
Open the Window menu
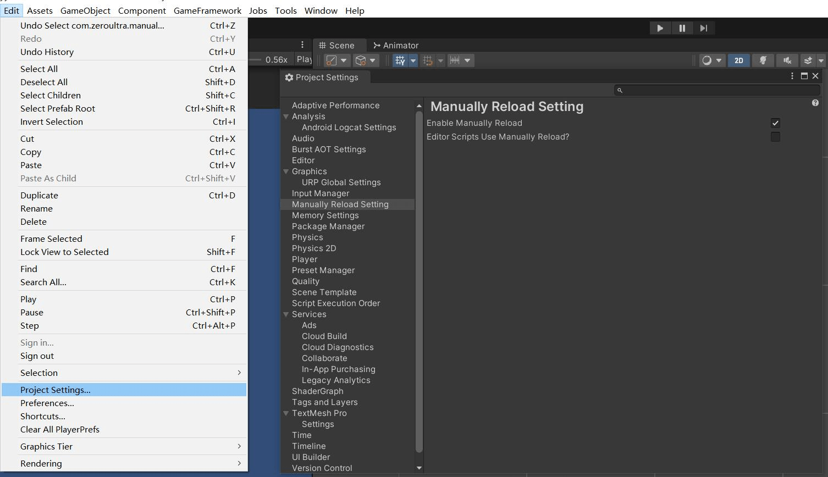pos(321,10)
